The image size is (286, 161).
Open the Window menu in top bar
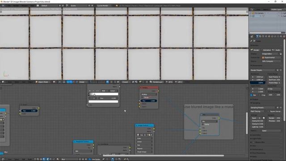coord(25,6)
